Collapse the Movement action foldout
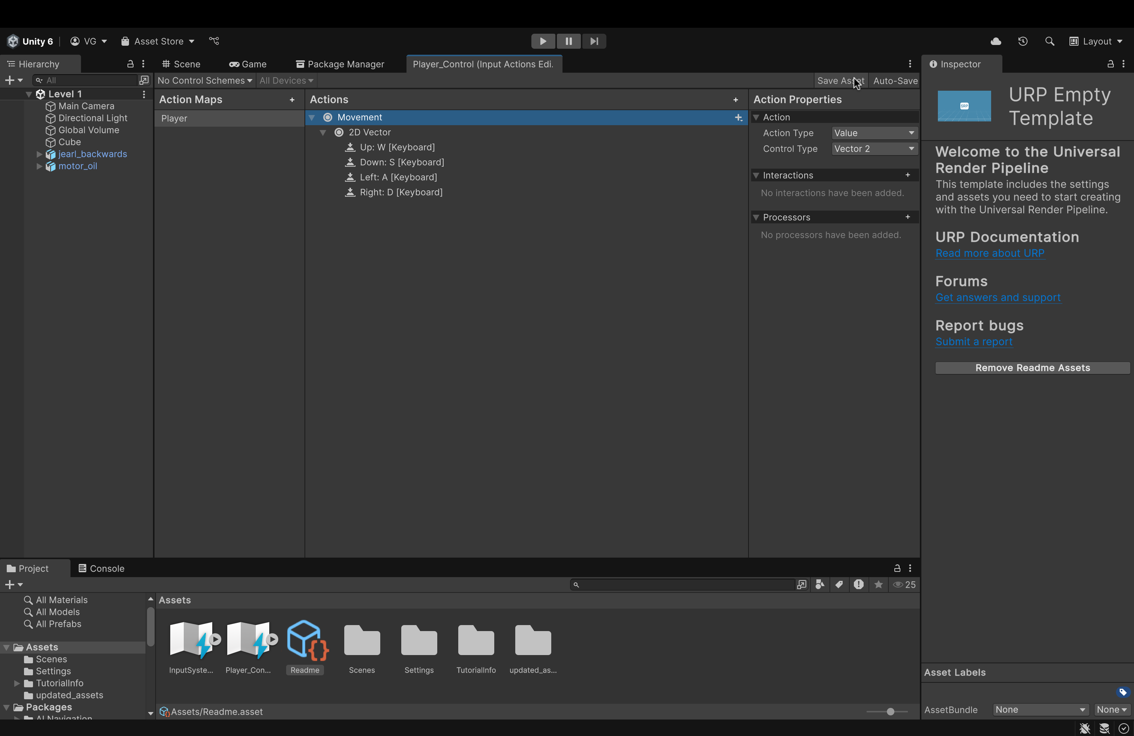 point(312,118)
